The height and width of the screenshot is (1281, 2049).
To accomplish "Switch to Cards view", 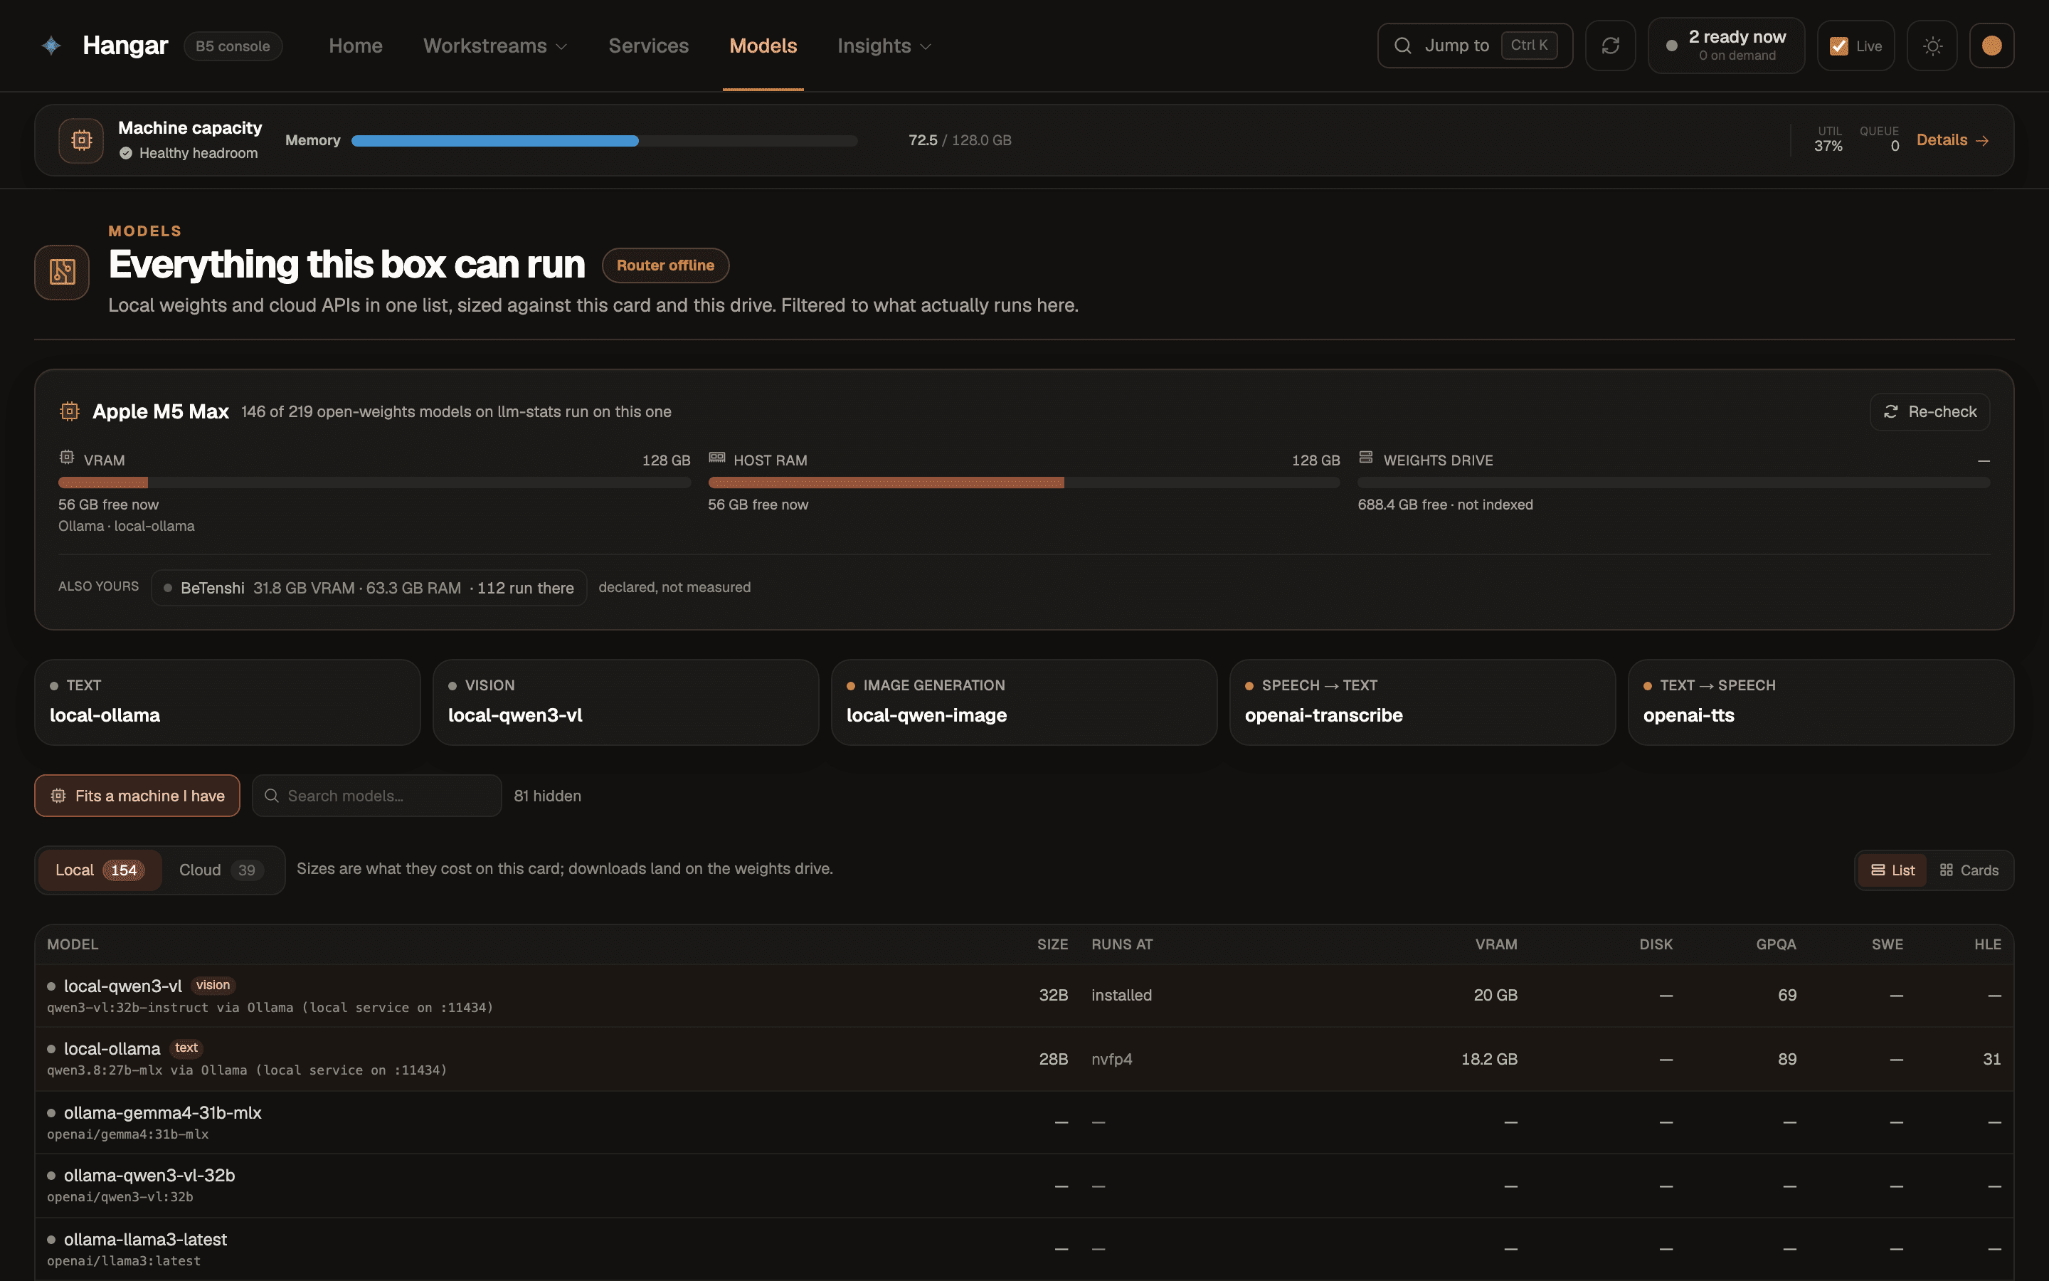I will click(x=1969, y=870).
